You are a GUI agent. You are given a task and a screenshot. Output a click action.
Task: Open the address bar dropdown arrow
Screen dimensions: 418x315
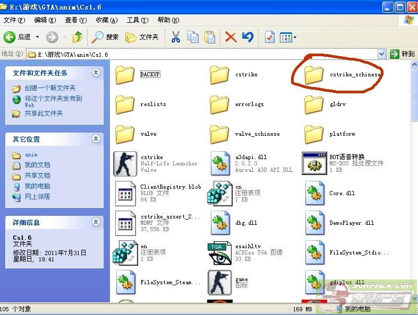click(x=381, y=54)
